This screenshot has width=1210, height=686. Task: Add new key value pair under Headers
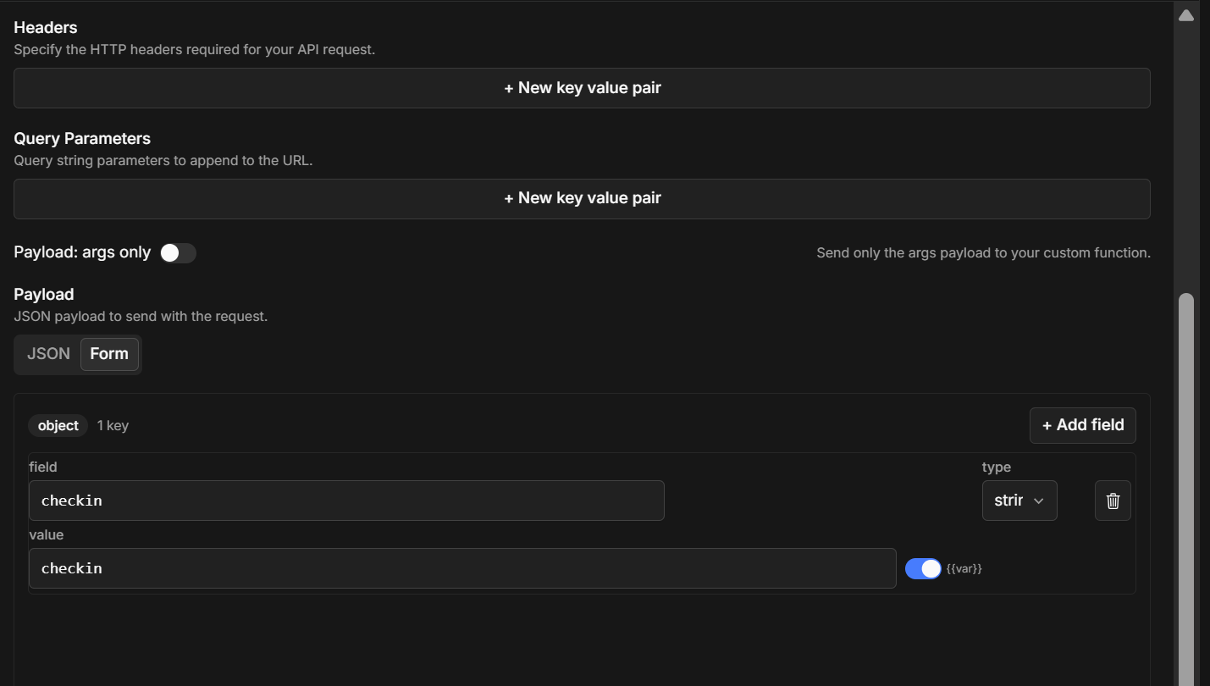582,88
